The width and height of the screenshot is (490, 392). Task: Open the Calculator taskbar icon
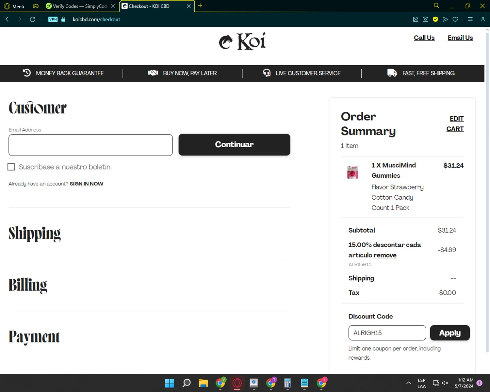pyautogui.click(x=287, y=383)
